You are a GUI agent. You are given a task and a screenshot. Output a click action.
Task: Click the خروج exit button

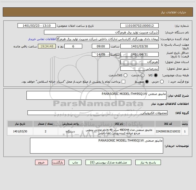click(x=41, y=162)
